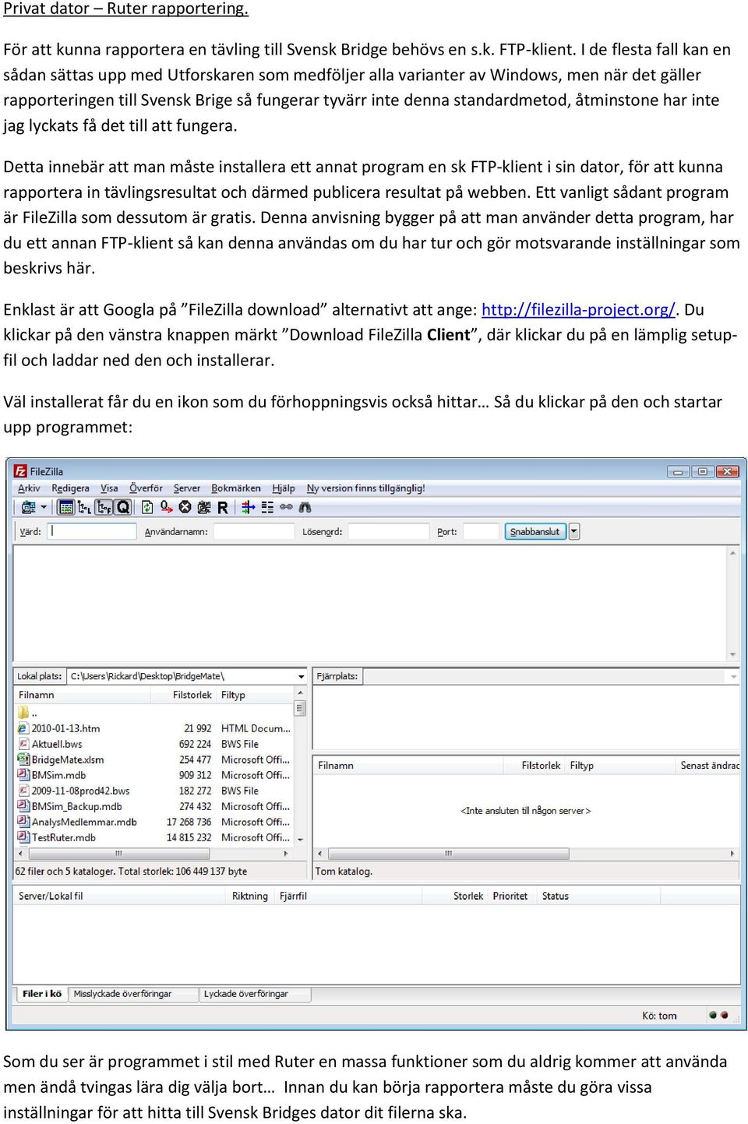Click the disconnect from server icon
Viewport: 748px width, 1124px height.
pos(204,507)
